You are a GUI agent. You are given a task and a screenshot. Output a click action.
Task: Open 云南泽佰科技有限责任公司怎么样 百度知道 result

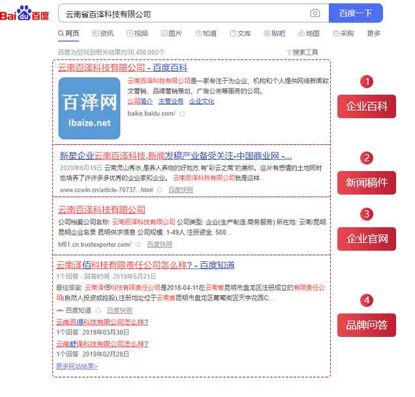pos(146,265)
